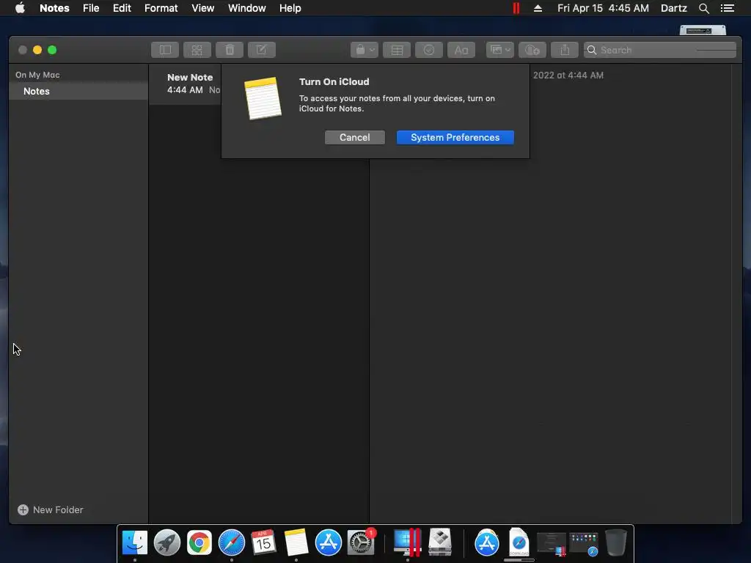Image resolution: width=751 pixels, height=563 pixels.
Task: Click the New Folder button
Action: click(51, 510)
